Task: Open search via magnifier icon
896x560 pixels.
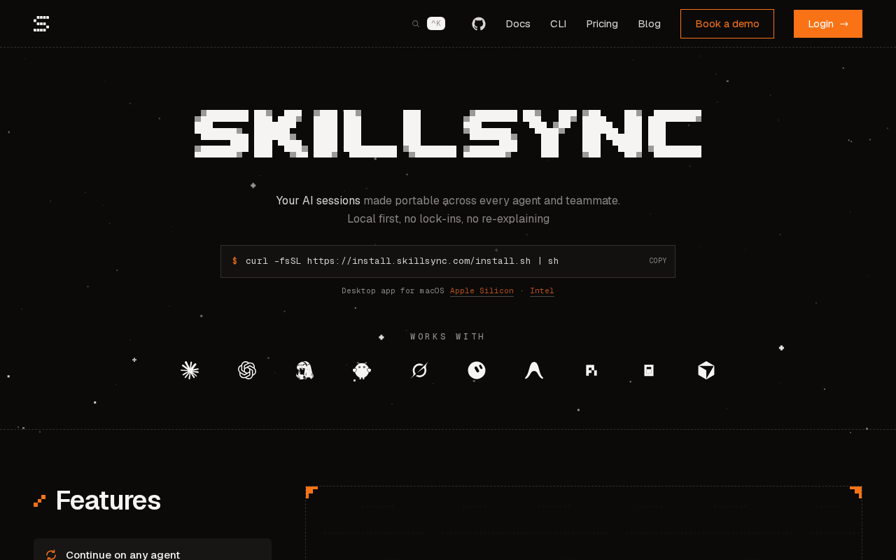Action: [416, 24]
